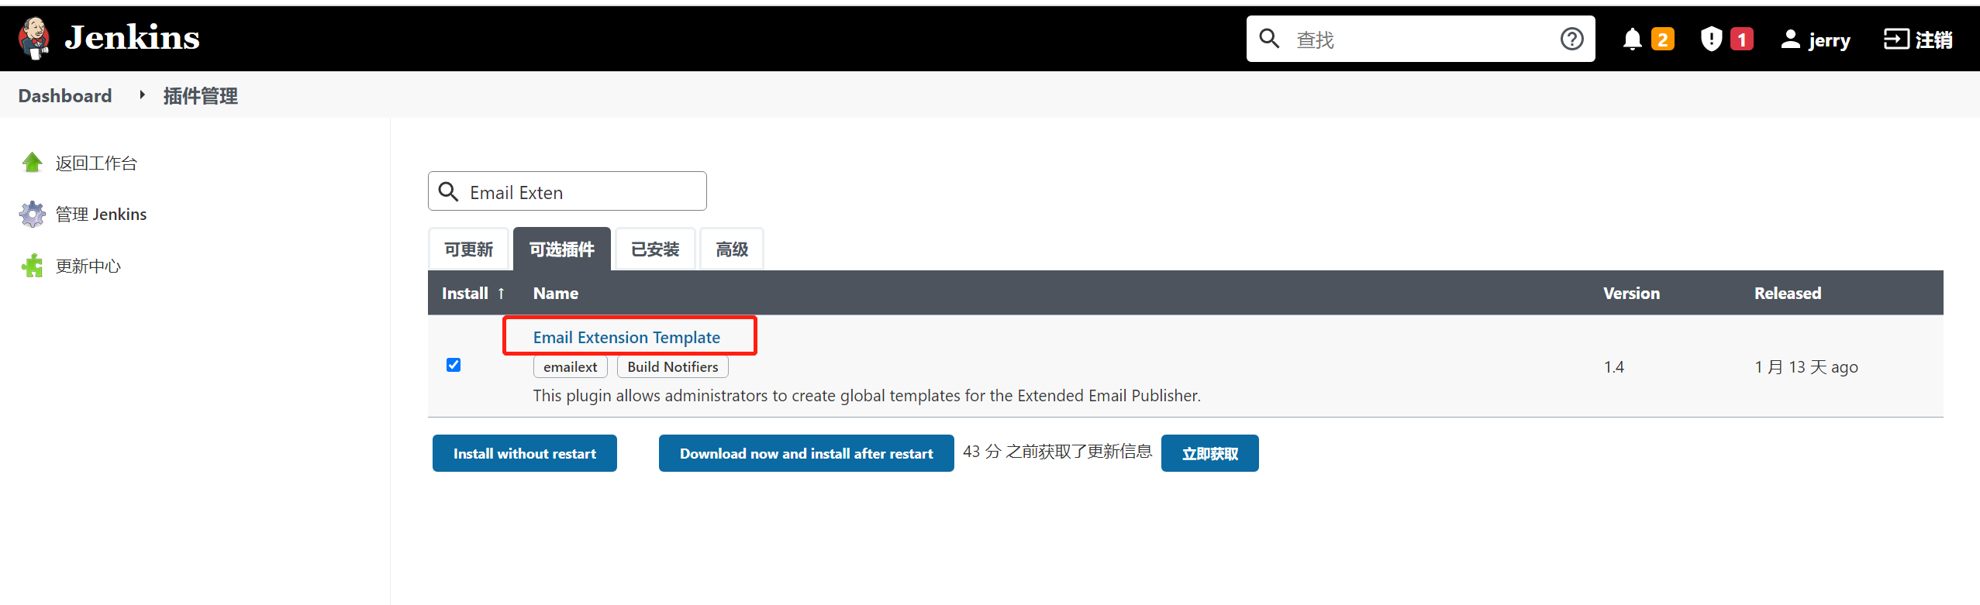Go to Dashboard breadcrumb
Screen dimensions: 1980x605
(65, 95)
